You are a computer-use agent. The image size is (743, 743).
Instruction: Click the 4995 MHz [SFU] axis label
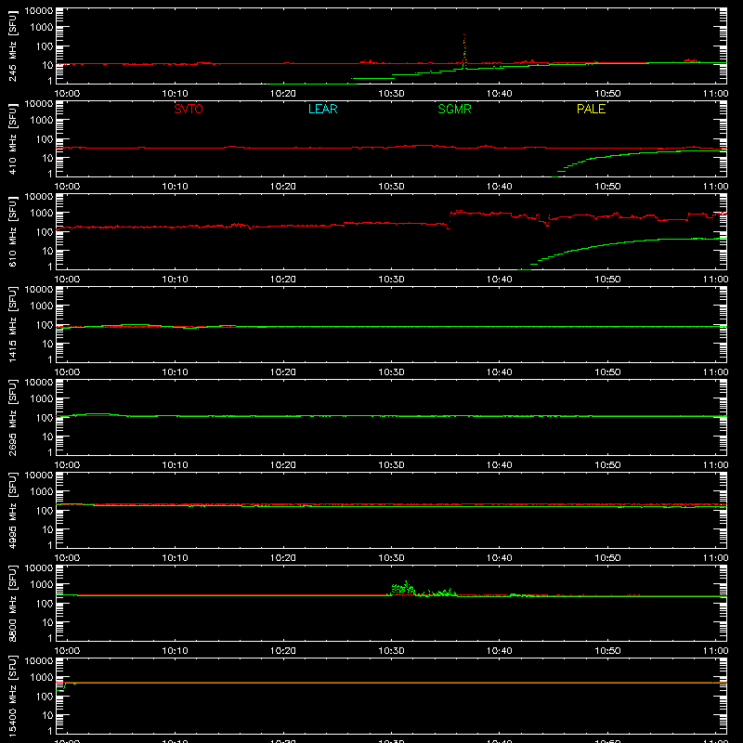[12, 511]
